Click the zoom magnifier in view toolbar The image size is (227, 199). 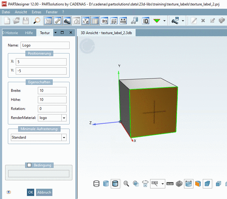point(126,183)
